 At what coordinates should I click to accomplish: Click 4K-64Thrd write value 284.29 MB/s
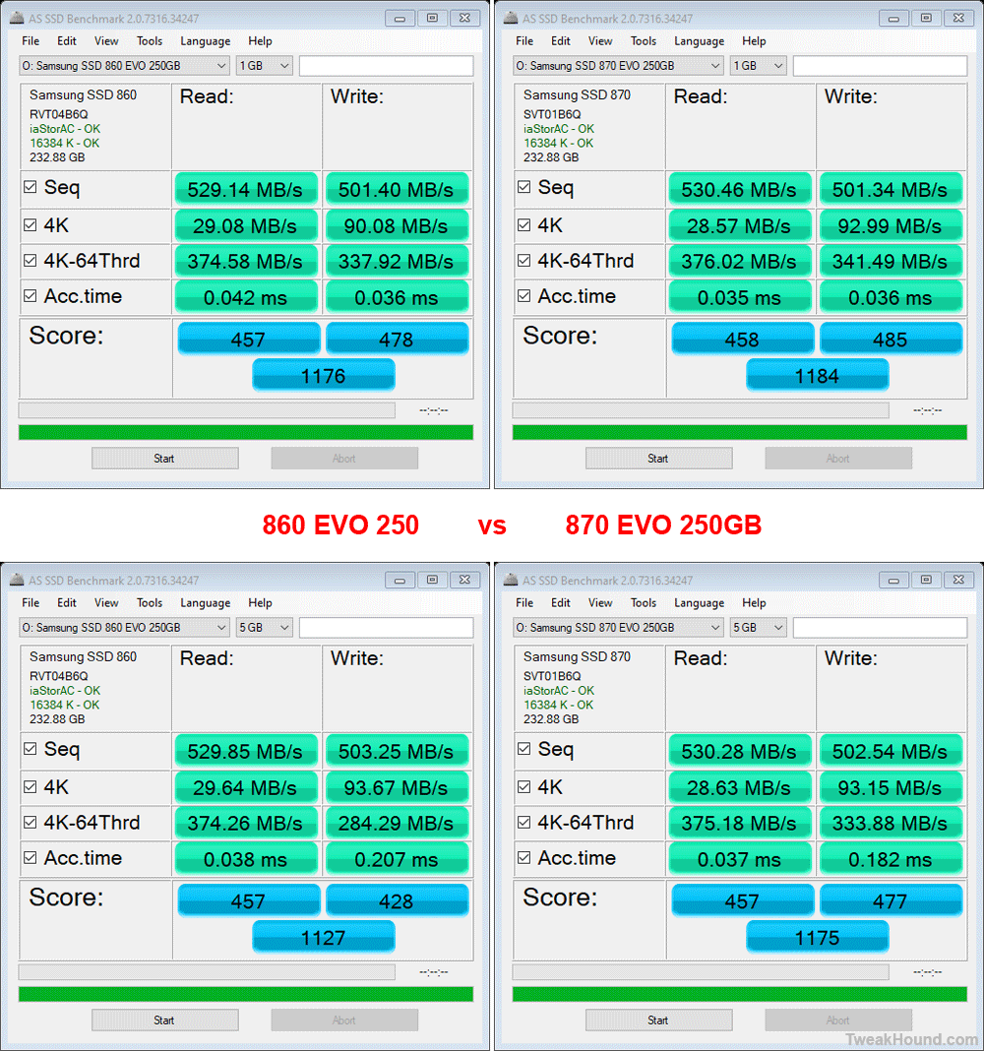397,823
